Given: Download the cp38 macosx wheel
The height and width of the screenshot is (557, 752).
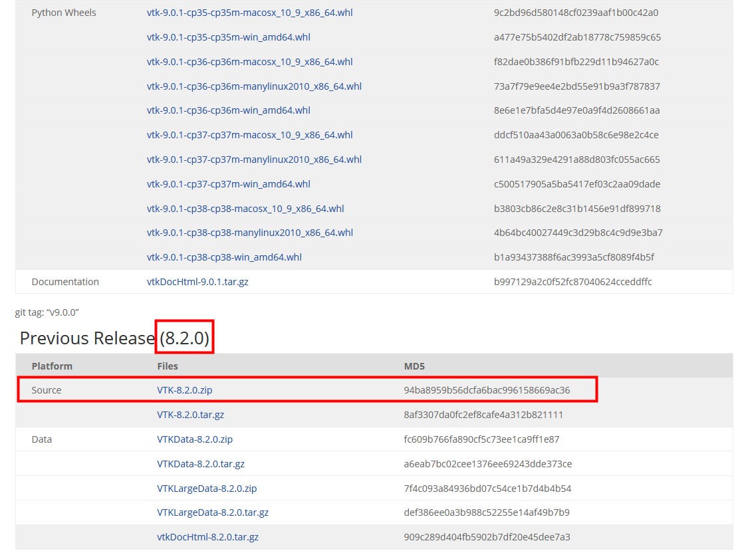Looking at the screenshot, I should (x=245, y=208).
